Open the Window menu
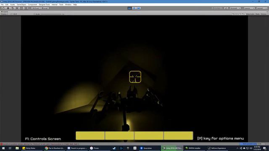 (x=68, y=5)
